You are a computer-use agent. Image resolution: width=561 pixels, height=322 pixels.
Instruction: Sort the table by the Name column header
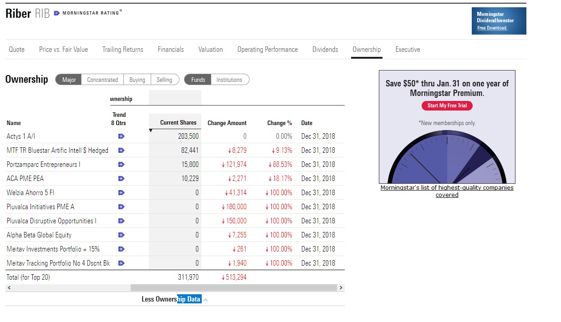coord(14,123)
